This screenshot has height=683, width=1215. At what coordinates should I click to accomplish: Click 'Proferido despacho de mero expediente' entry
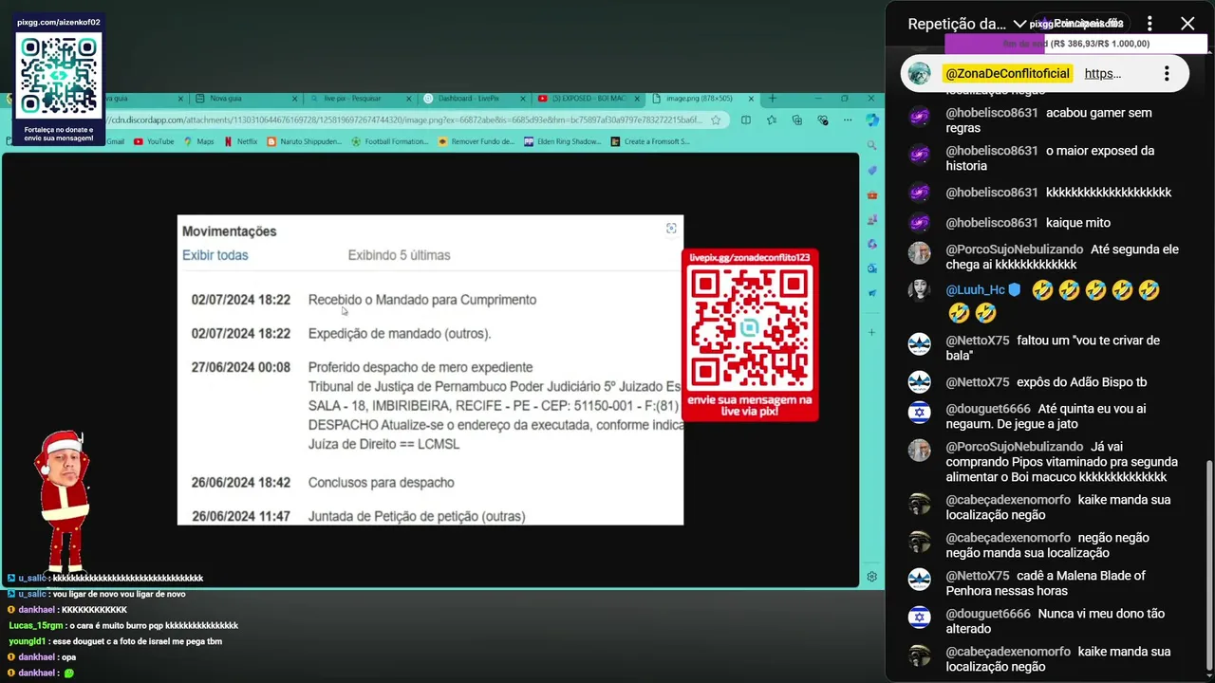click(421, 367)
